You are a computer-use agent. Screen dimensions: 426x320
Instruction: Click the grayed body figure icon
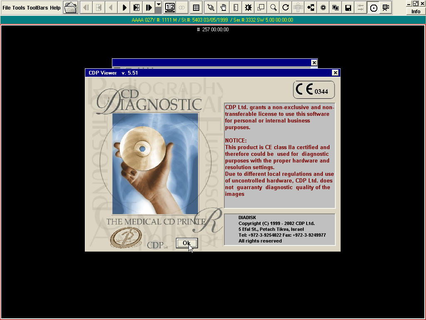tap(298, 7)
